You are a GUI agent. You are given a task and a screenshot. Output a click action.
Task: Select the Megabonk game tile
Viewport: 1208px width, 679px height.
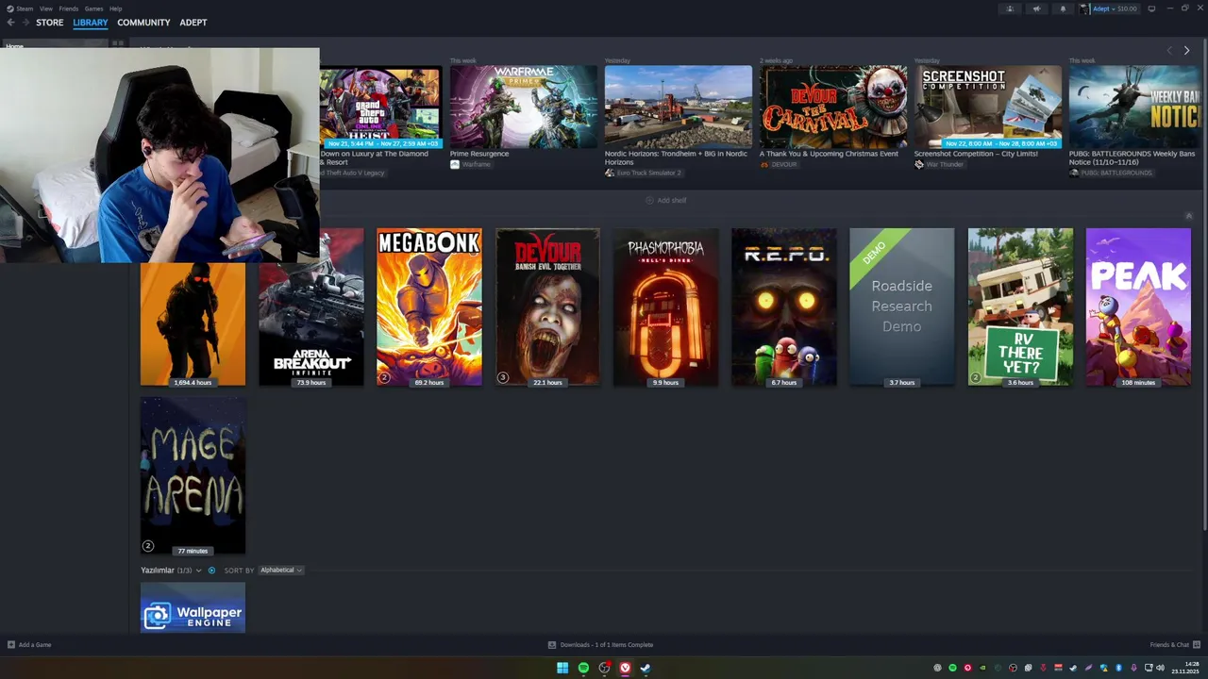pos(429,306)
